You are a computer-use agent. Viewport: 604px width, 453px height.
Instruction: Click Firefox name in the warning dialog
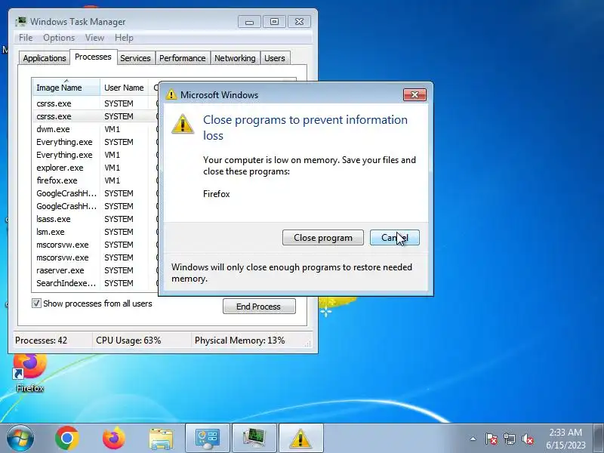[x=217, y=194]
